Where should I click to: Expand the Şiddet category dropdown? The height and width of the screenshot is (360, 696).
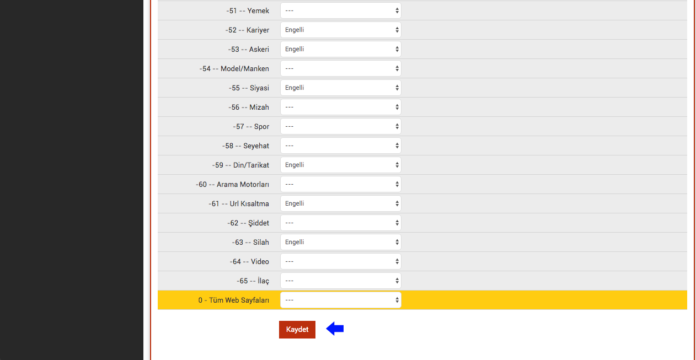(341, 223)
